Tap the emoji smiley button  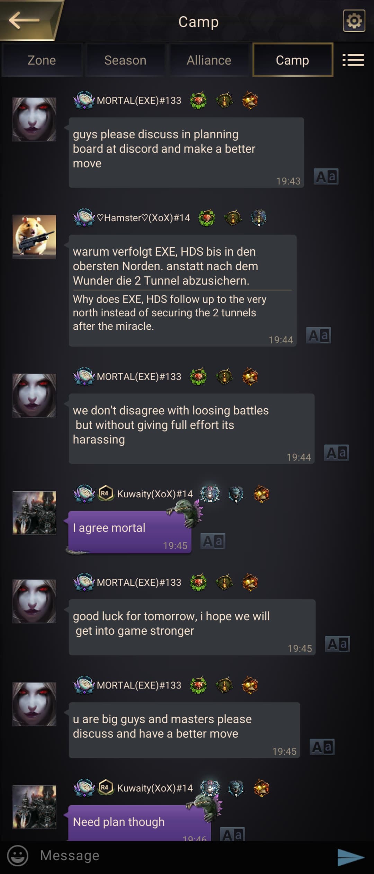[x=18, y=856]
